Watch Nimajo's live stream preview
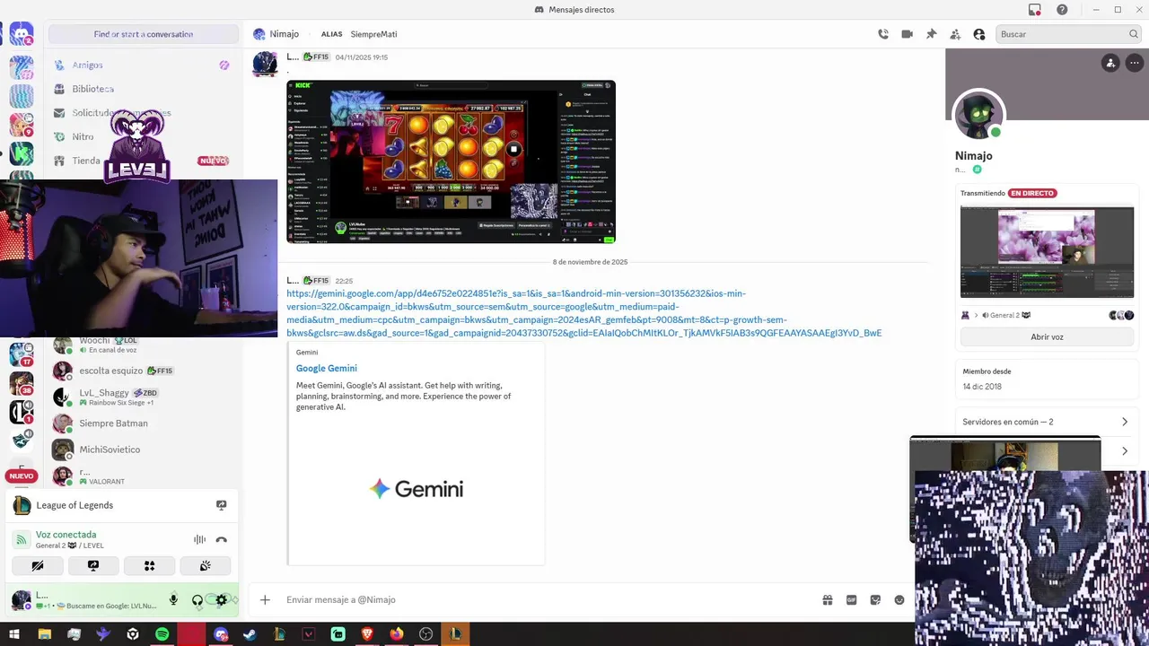This screenshot has width=1149, height=646. pyautogui.click(x=1047, y=252)
